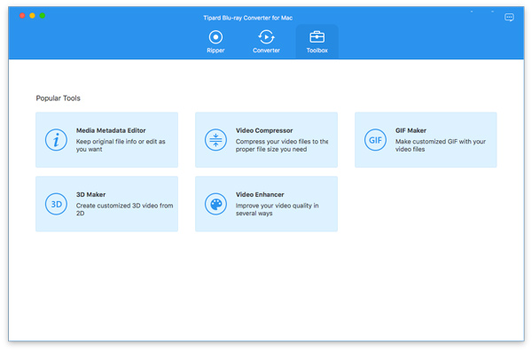Click 'Compress your video files' description
Image resolution: width=532 pixels, height=351 pixels.
coord(282,145)
